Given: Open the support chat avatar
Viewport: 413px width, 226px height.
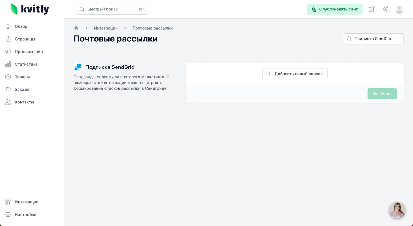Looking at the screenshot, I should coord(397,211).
